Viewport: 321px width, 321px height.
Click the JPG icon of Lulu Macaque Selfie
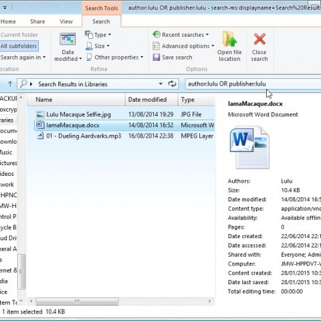pos(40,114)
